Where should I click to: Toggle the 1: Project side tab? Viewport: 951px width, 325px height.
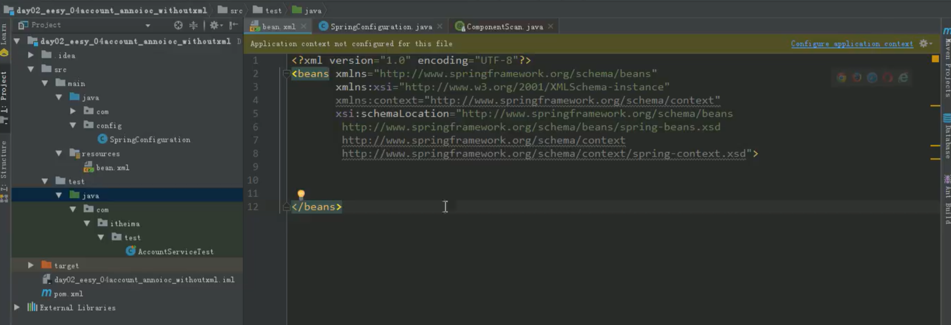pyautogui.click(x=4, y=97)
